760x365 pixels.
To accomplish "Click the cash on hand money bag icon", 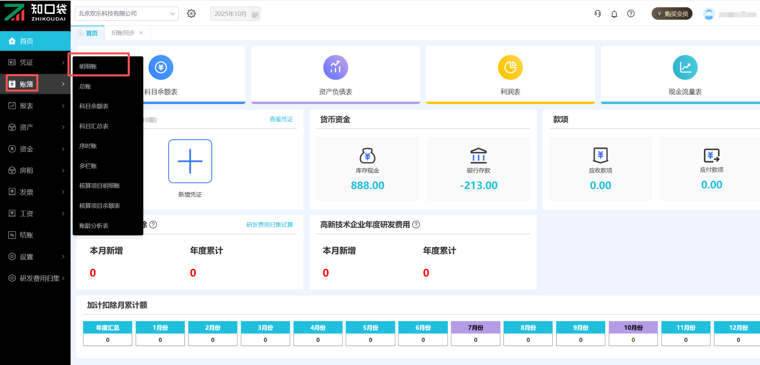I will 367,155.
